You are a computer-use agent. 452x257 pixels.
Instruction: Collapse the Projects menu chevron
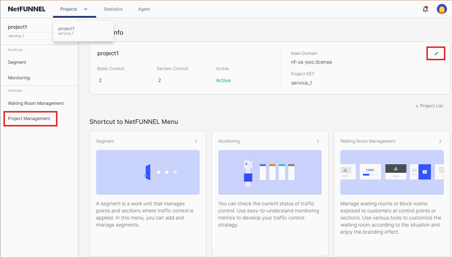pos(85,9)
